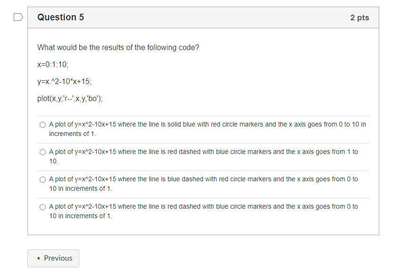409x280 pixels.
Task: Select the first answer about solid blue line
Action: coord(42,125)
